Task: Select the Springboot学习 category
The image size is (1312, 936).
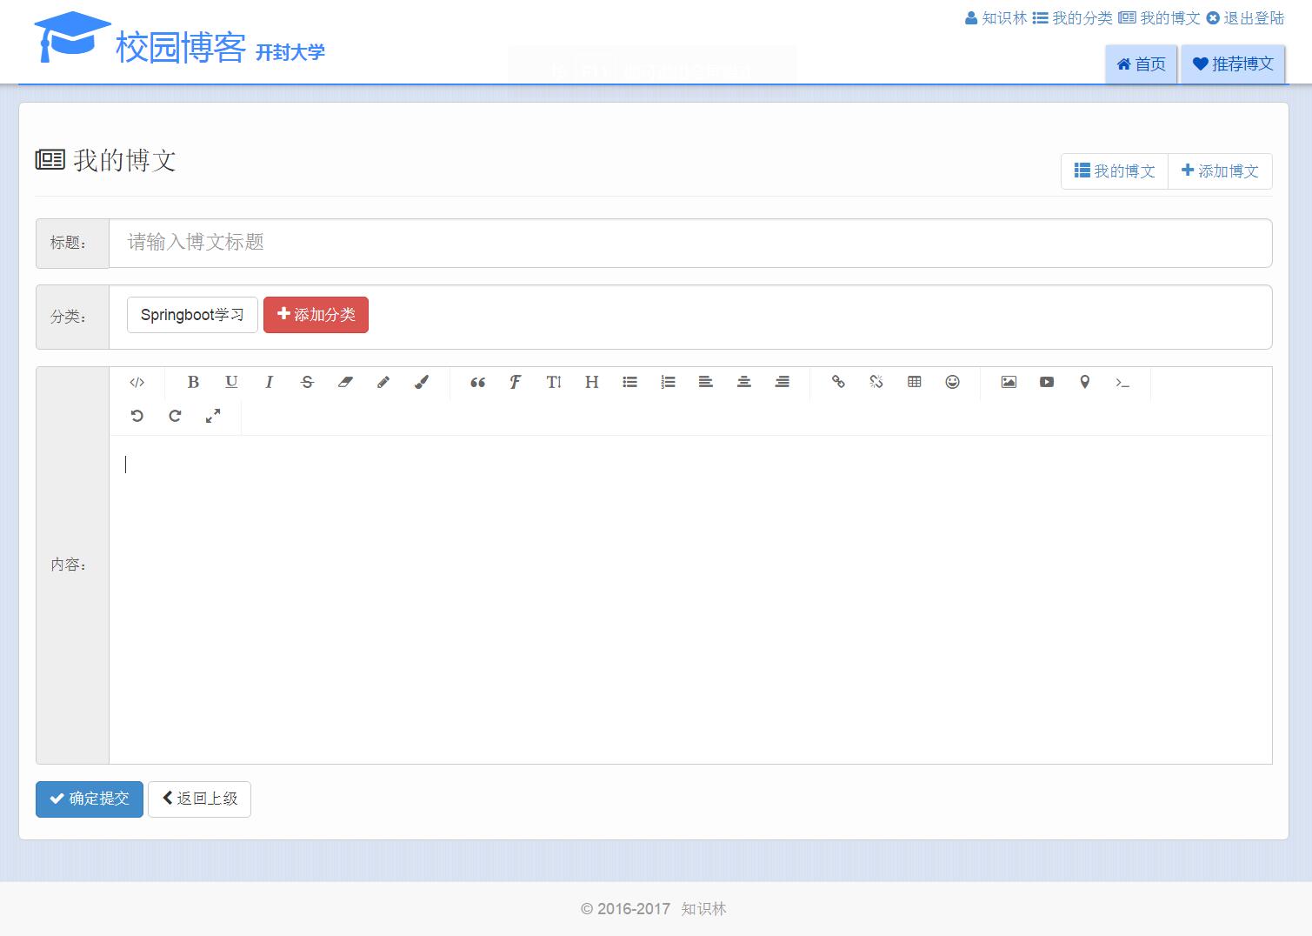Action: tap(192, 315)
